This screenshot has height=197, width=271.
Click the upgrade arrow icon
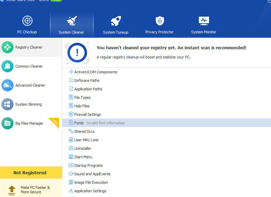coord(12,190)
